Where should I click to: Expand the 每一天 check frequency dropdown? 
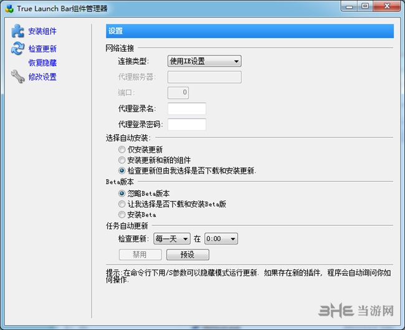click(x=172, y=239)
